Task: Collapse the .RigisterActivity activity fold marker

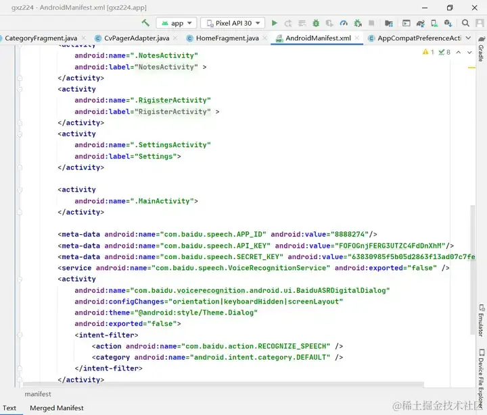Action: coord(20,89)
